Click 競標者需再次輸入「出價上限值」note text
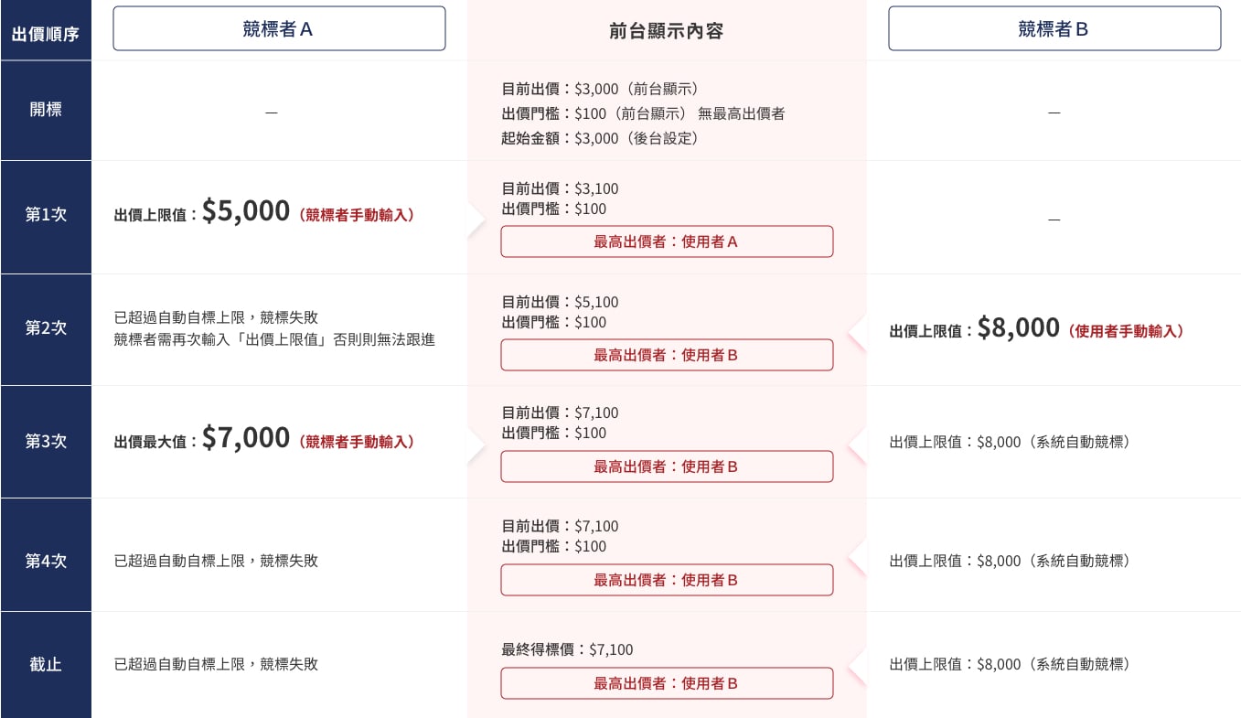1241x718 pixels. (274, 339)
